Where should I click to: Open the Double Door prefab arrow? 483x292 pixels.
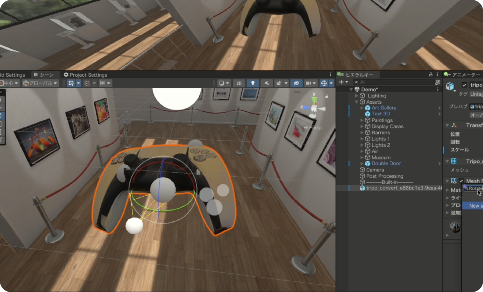(439, 164)
